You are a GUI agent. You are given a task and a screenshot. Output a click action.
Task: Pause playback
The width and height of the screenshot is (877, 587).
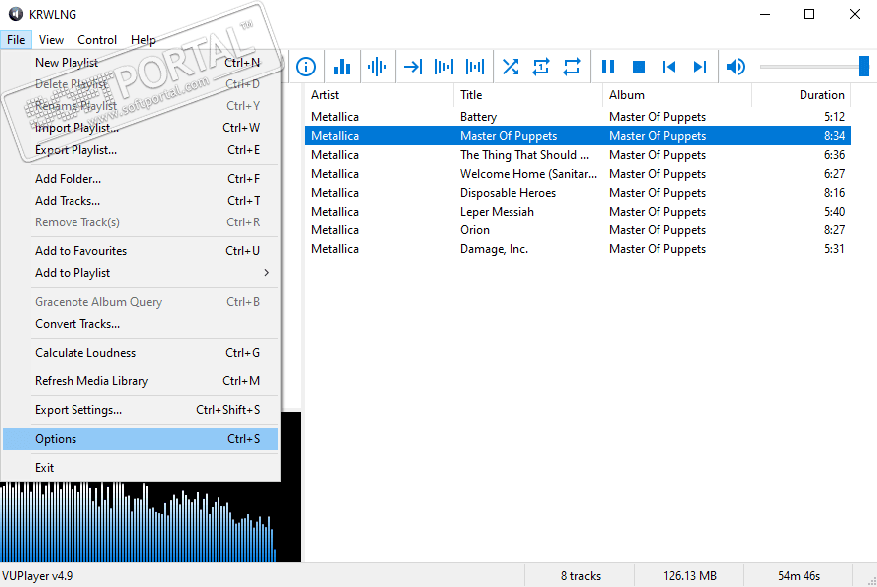(x=608, y=67)
